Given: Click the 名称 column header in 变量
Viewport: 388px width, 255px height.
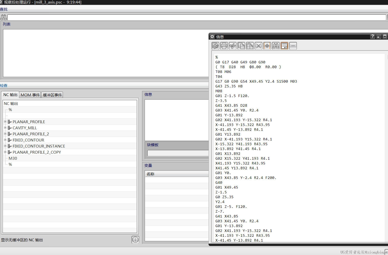Looking at the screenshot, I should (177, 174).
